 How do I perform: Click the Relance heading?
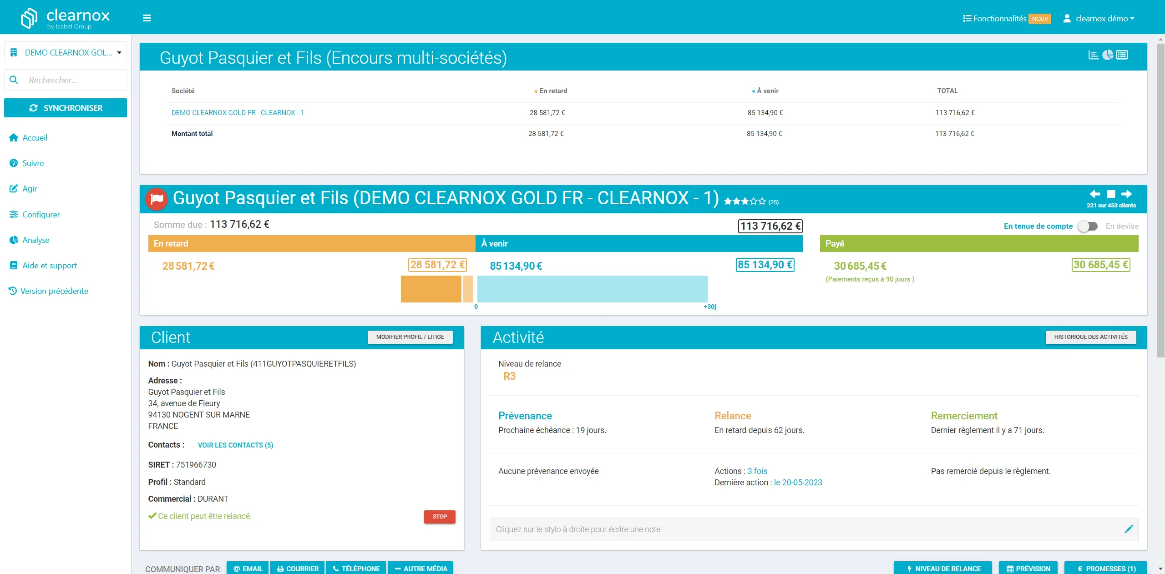pyautogui.click(x=733, y=416)
